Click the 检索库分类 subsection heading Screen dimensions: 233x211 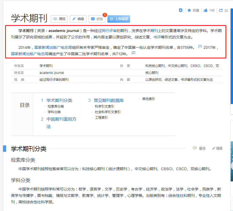click(23, 160)
